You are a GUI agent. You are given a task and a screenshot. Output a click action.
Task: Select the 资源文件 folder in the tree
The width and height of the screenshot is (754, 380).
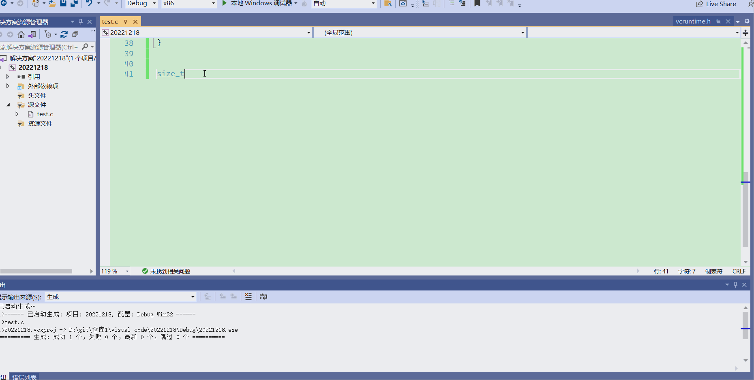pos(40,124)
